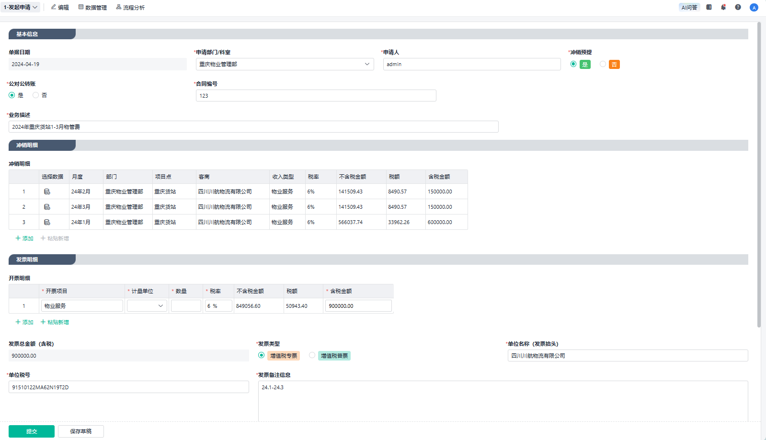Open the 数据管理 menu item
The height and width of the screenshot is (440, 766).
(x=92, y=8)
